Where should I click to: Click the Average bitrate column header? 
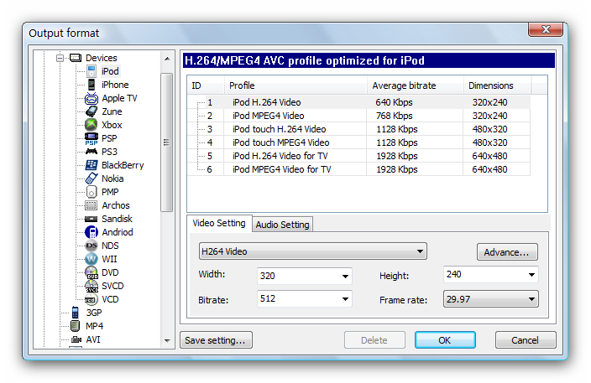tap(416, 85)
